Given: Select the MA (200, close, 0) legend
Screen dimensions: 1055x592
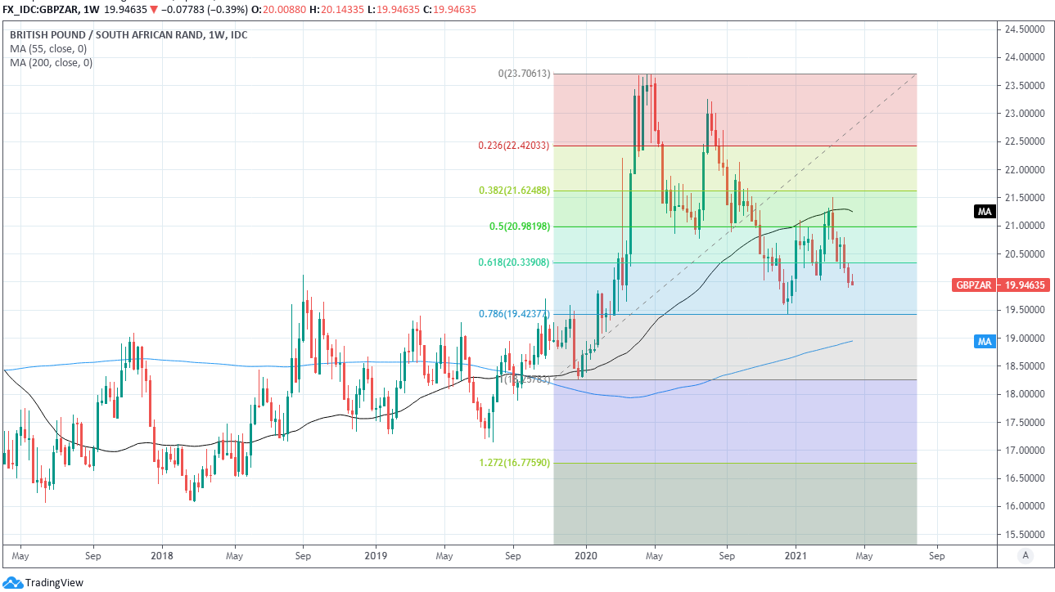Looking at the screenshot, I should click(51, 63).
